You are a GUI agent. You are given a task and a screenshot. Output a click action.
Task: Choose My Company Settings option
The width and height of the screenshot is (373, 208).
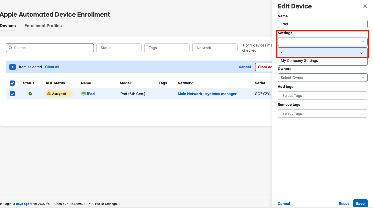(x=299, y=61)
